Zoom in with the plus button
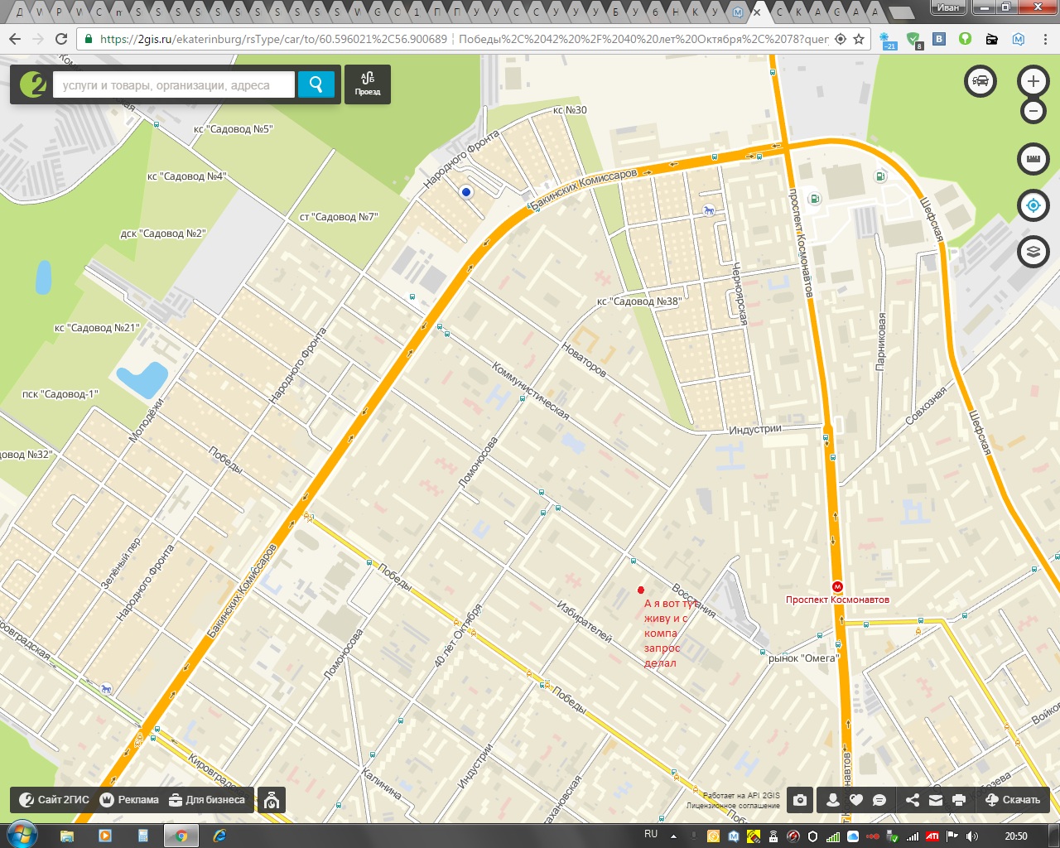 (1033, 81)
